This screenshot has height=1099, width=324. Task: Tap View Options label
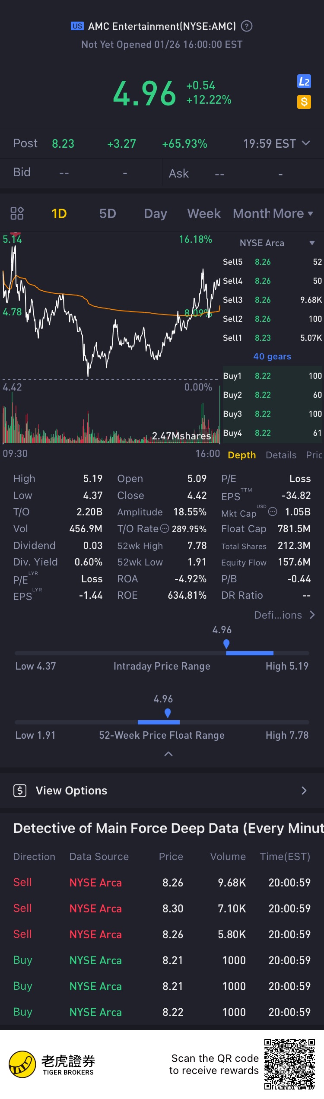pos(71,791)
